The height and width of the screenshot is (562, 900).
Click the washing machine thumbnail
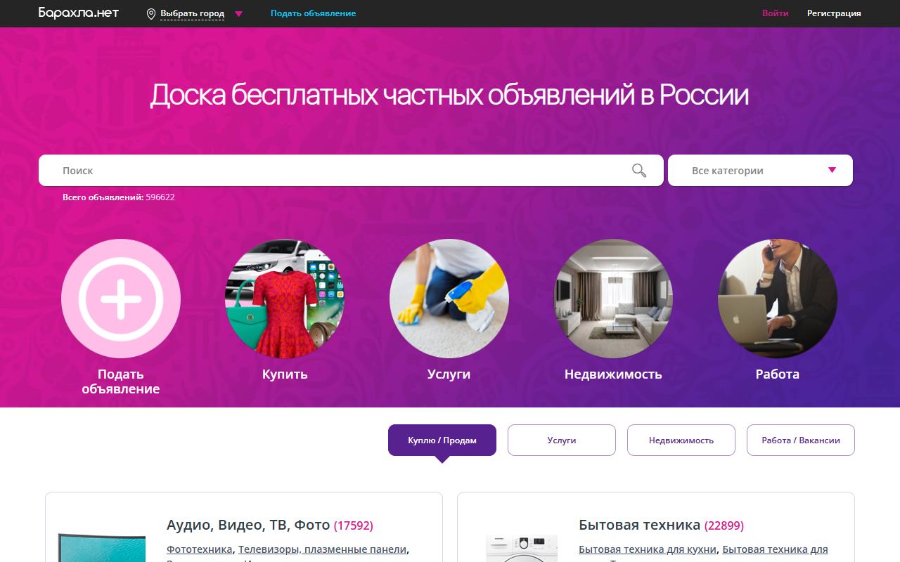[522, 549]
